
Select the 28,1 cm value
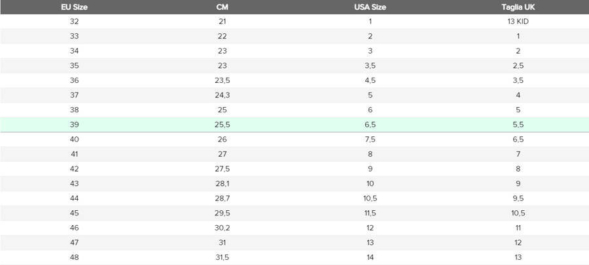click(222, 183)
